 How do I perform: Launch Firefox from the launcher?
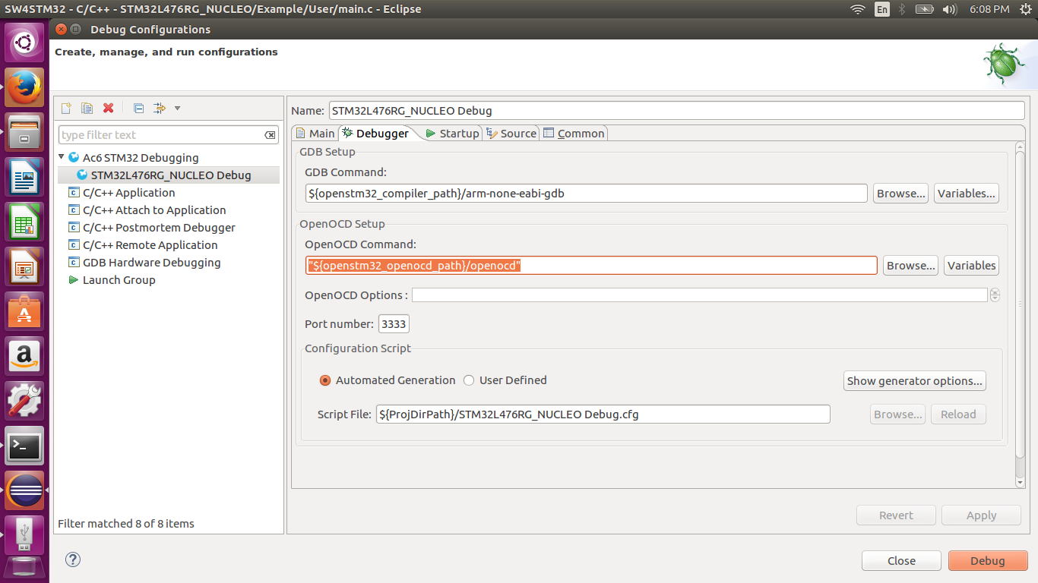point(24,89)
